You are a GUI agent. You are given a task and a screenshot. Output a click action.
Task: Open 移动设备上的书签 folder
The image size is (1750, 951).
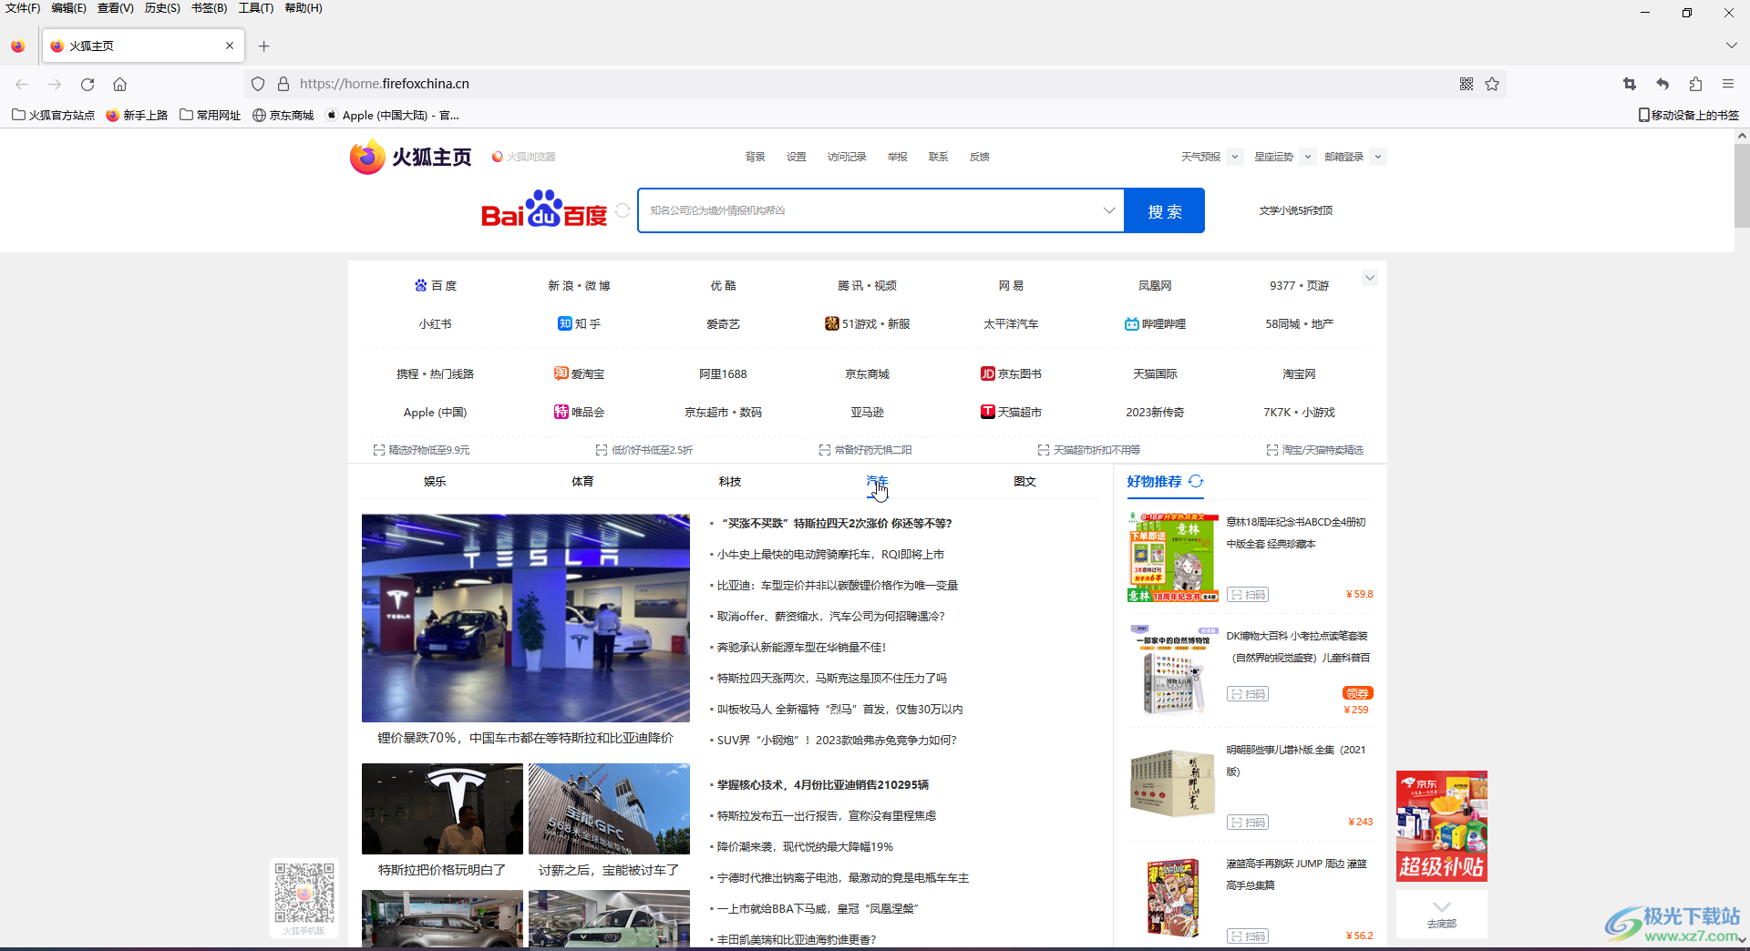point(1688,115)
